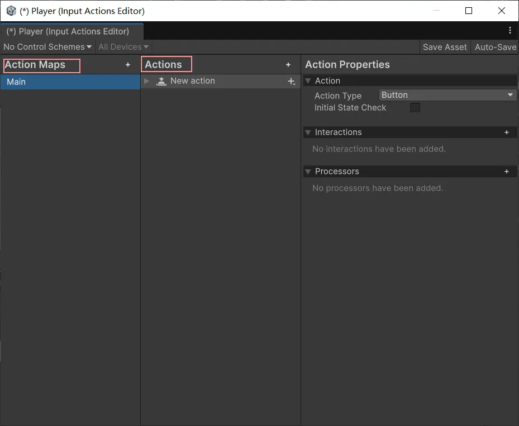
Task: Toggle the Auto-Save option
Action: point(495,47)
